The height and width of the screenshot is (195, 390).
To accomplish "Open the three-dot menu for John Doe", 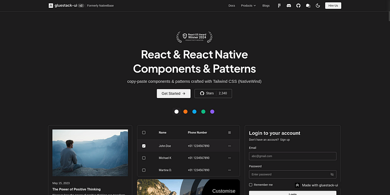I will tap(230, 146).
